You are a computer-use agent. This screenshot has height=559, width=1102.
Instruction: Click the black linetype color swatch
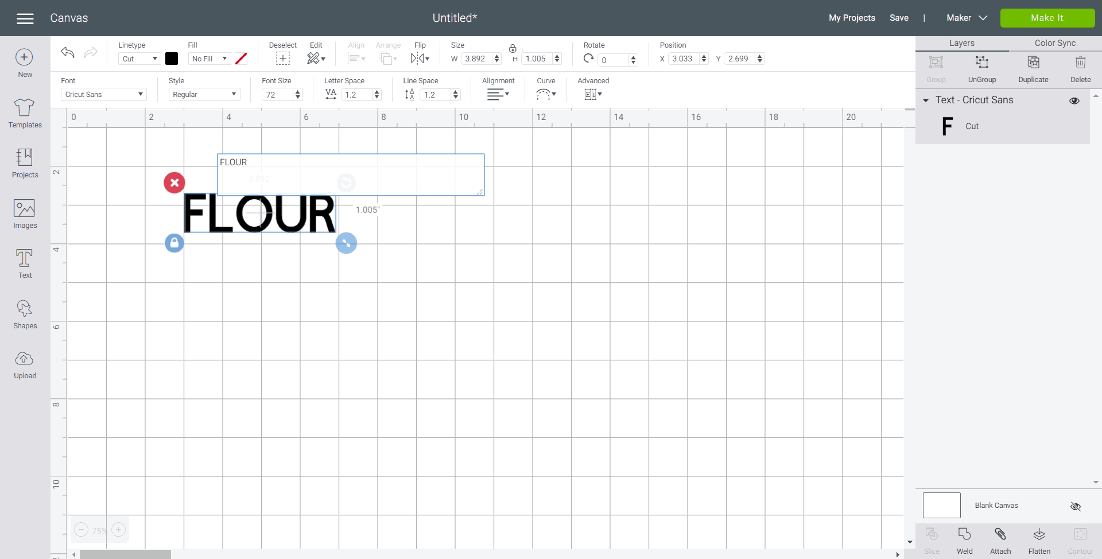tap(172, 59)
